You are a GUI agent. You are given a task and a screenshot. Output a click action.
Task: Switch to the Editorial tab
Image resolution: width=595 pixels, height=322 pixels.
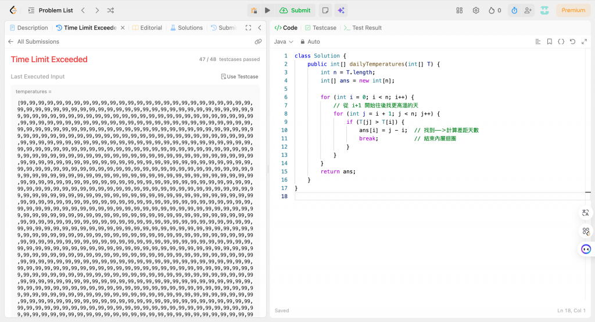pyautogui.click(x=147, y=28)
